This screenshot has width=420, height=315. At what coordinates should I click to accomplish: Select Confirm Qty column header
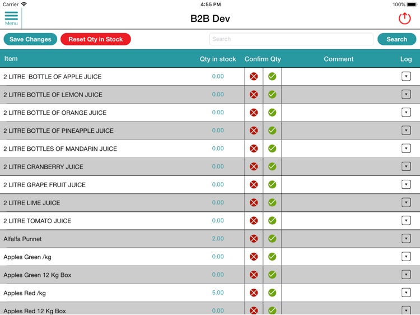tap(263, 59)
